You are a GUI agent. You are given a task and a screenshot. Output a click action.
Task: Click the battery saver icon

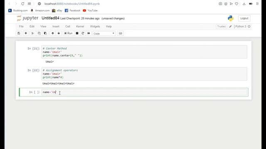[x=251, y=4]
